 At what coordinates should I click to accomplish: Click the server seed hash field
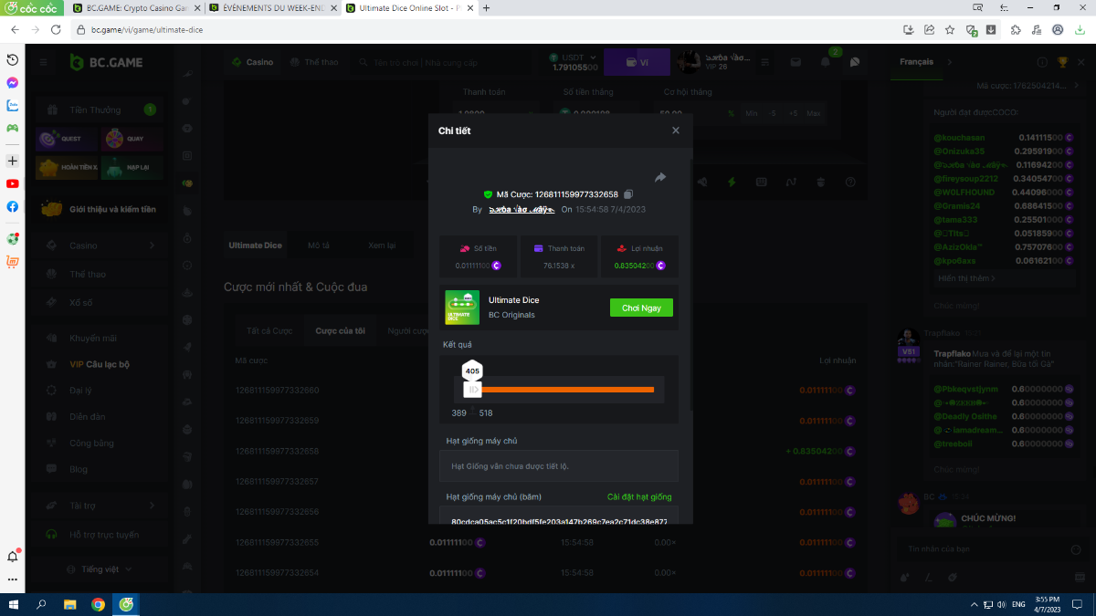point(558,522)
